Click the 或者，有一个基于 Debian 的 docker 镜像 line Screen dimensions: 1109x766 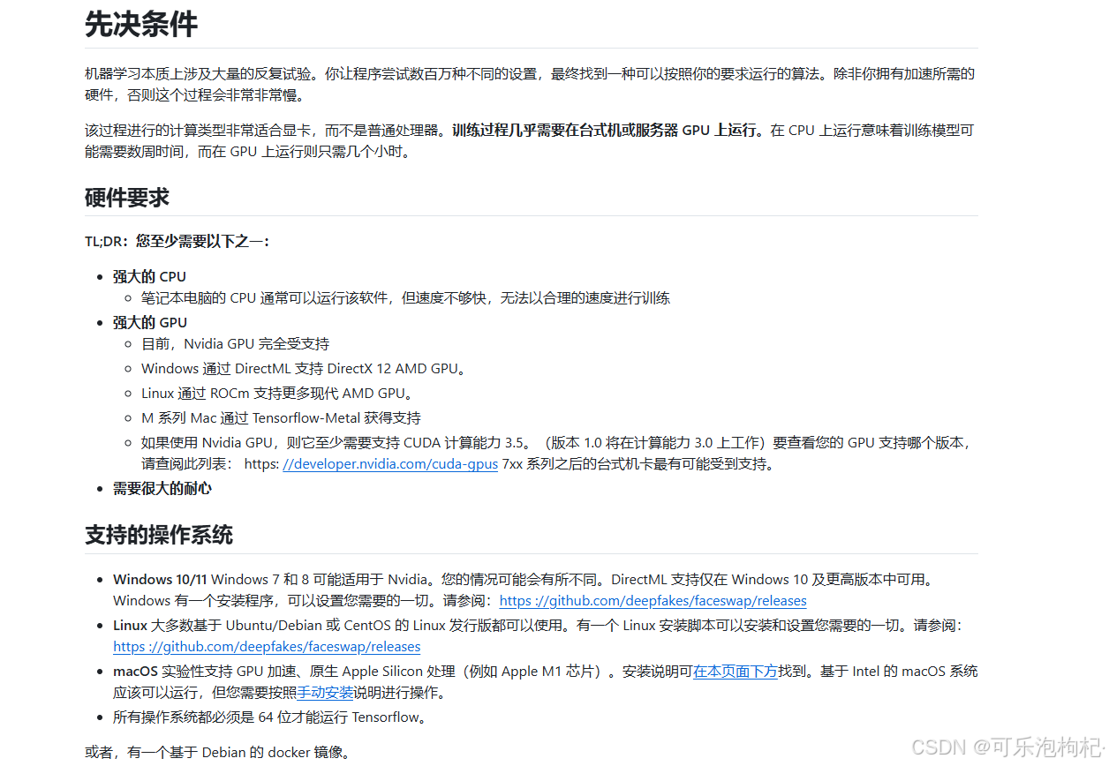click(x=217, y=753)
